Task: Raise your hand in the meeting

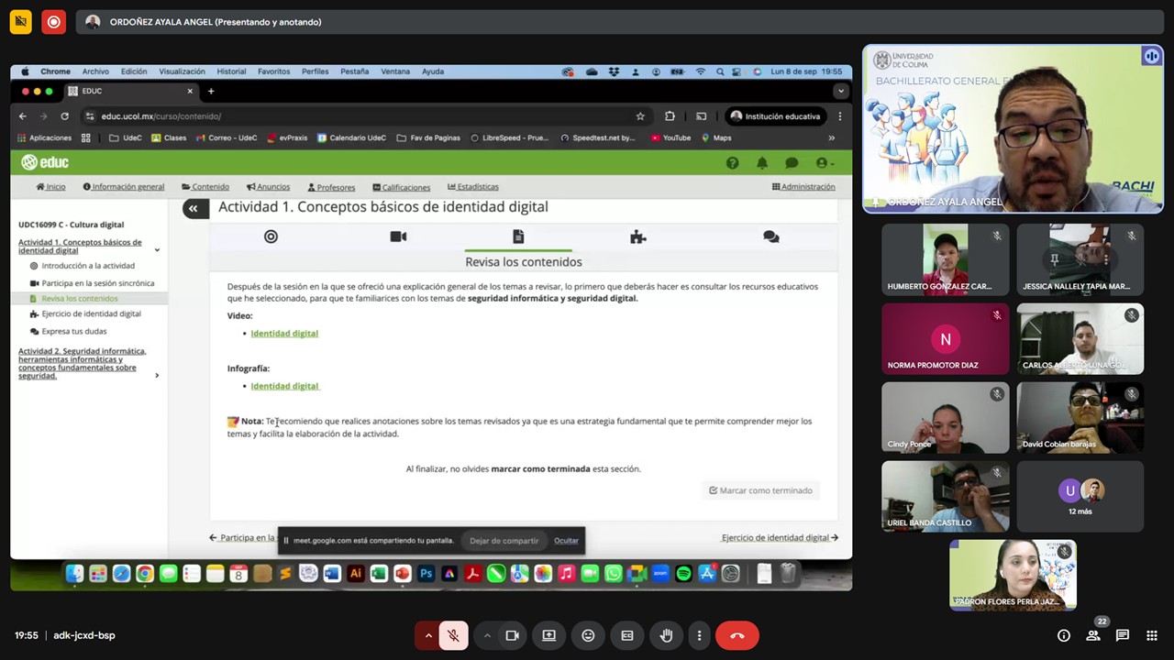Action: (x=666, y=635)
